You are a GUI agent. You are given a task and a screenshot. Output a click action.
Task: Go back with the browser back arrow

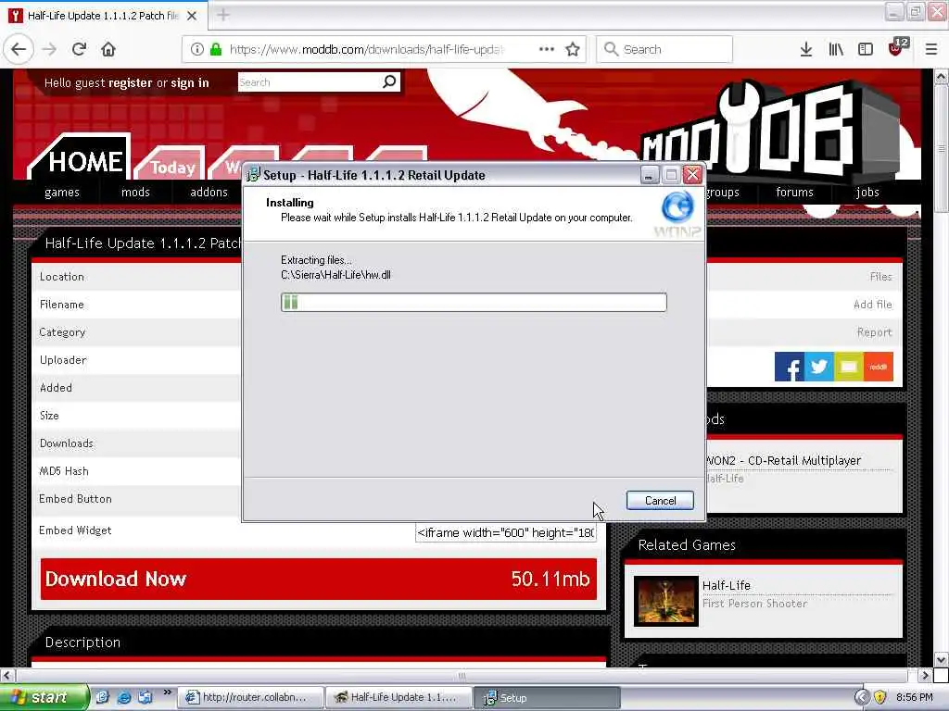(19, 49)
